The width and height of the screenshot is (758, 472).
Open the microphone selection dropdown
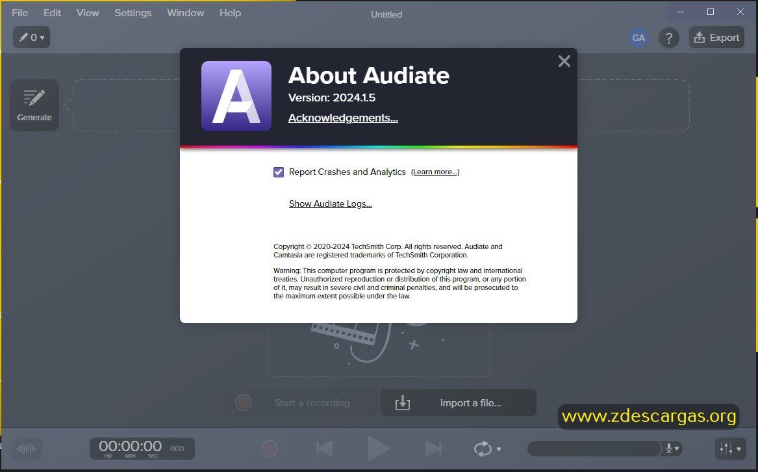tap(672, 449)
